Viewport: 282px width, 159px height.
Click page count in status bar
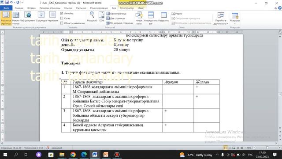tap(11, 148)
